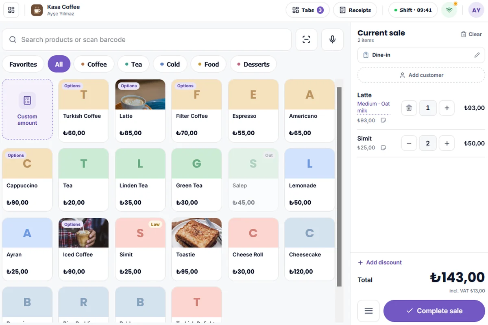The width and height of the screenshot is (488, 325).
Task: Select the Favorites category
Action: pos(23,64)
